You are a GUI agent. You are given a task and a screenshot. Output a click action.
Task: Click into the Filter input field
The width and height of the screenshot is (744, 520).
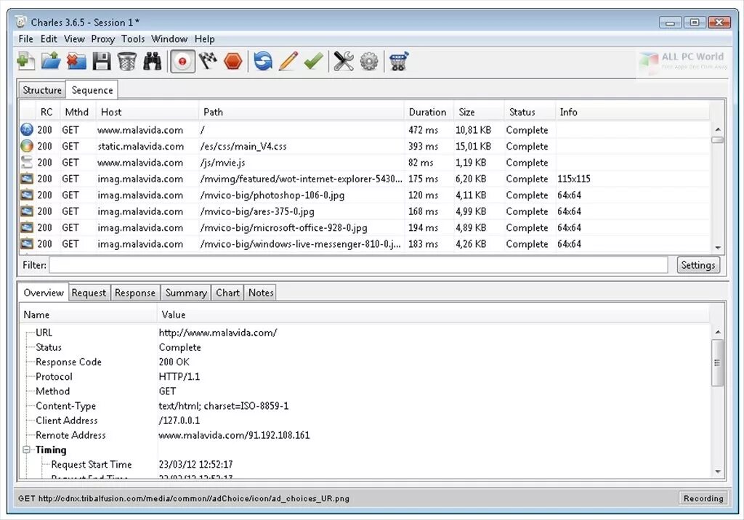click(358, 265)
